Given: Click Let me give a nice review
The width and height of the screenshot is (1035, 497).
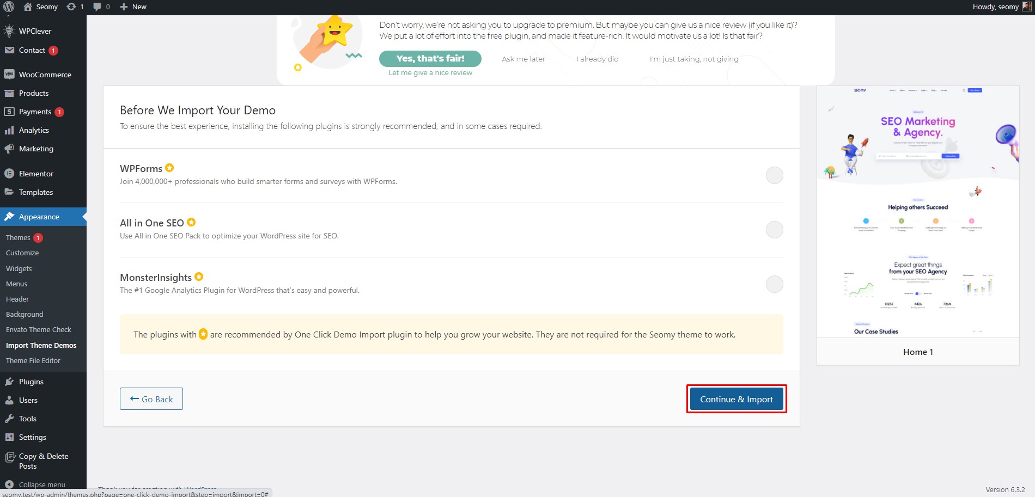Looking at the screenshot, I should [x=430, y=72].
